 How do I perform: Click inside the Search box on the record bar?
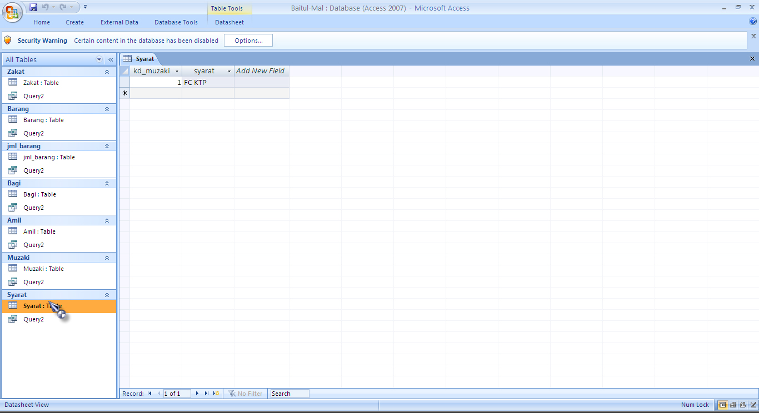[289, 393]
